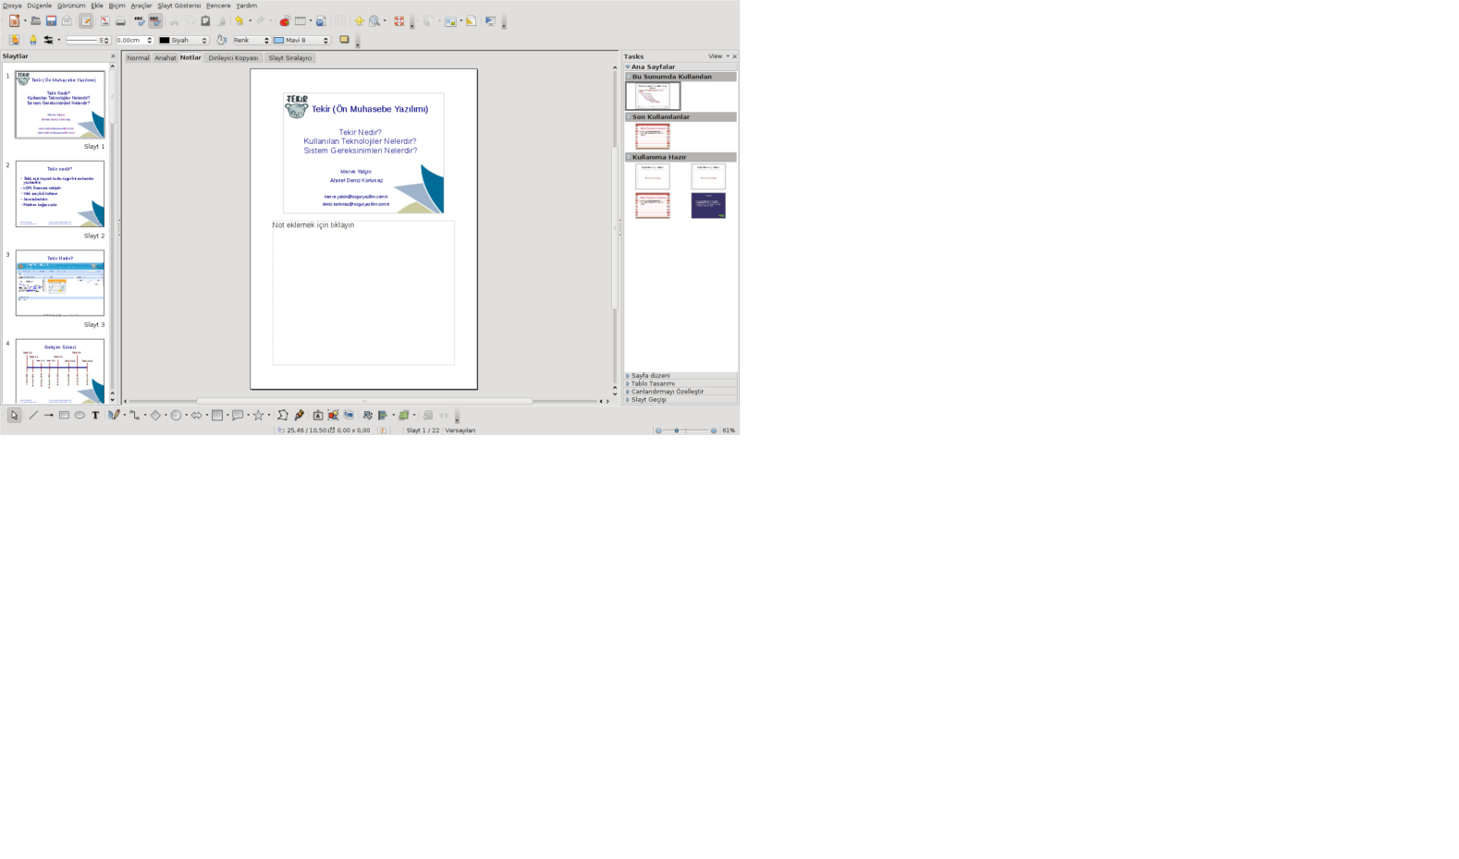Open the Slayt Gösterisi menu
Viewport: 1459px width, 859px height.
pos(178,6)
